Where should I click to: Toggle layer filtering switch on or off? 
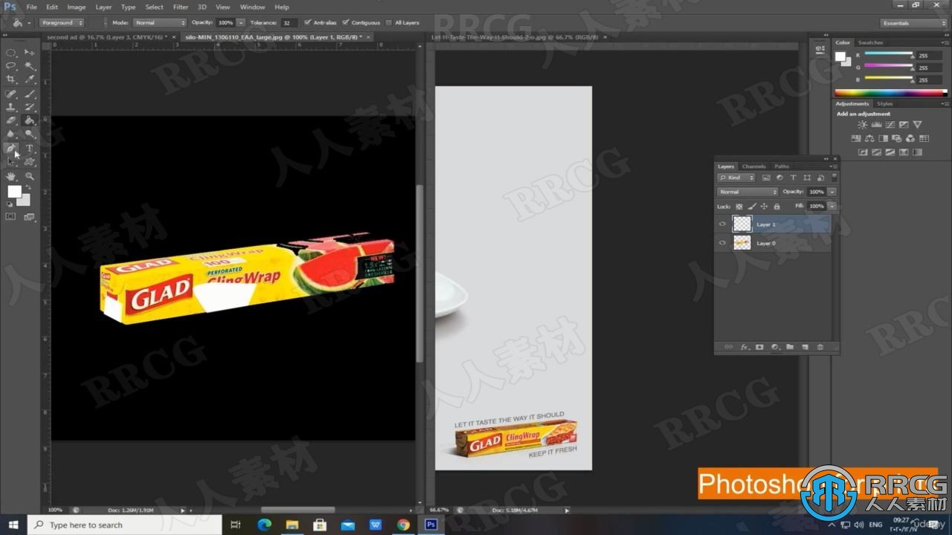point(834,178)
